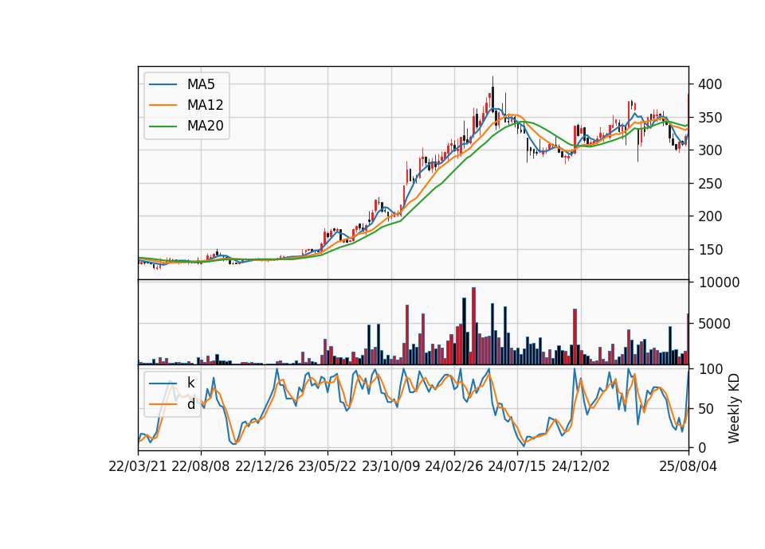Click the 23/05/22 date tick label

[328, 466]
